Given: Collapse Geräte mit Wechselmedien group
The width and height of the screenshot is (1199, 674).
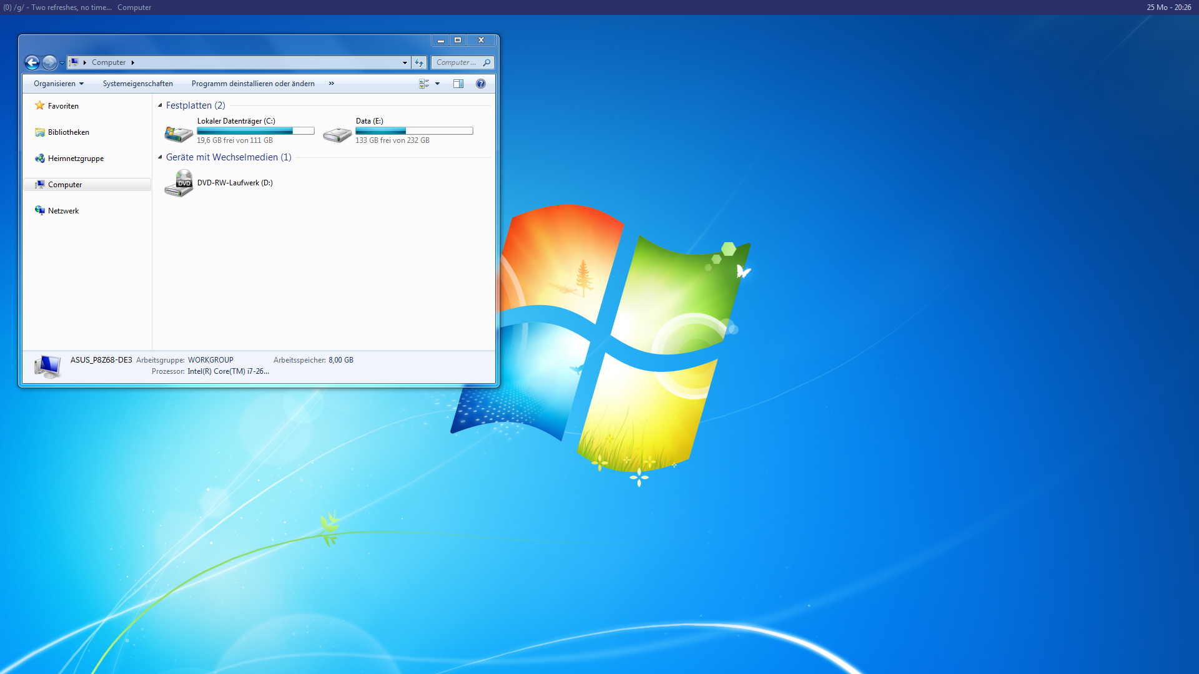Looking at the screenshot, I should [160, 157].
